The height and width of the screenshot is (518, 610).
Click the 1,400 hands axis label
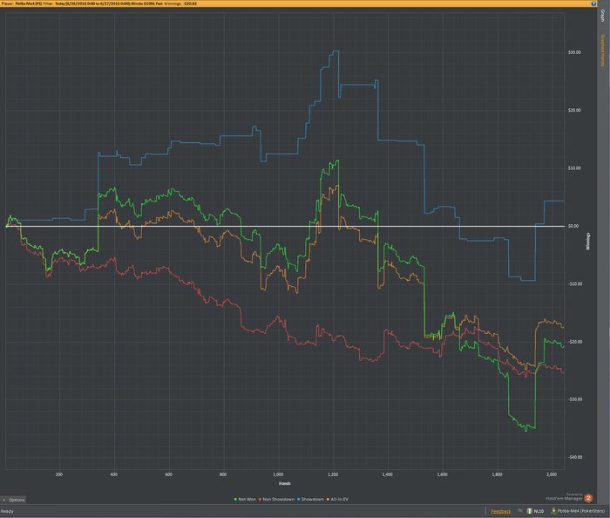pyautogui.click(x=388, y=474)
